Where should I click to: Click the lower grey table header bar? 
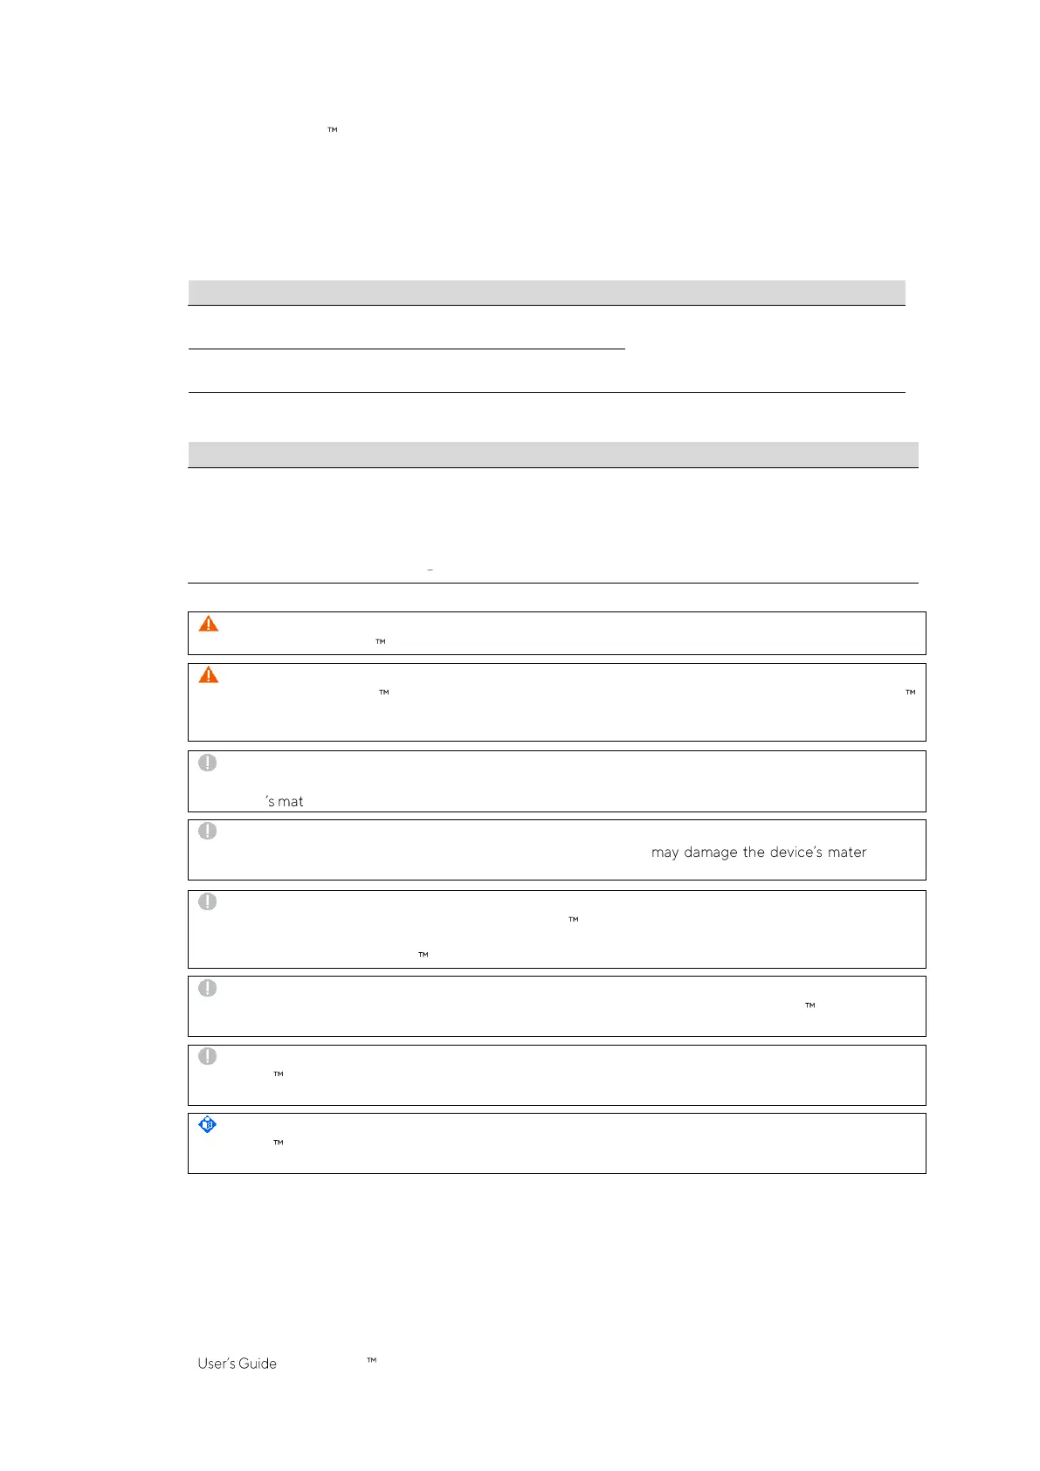(553, 455)
